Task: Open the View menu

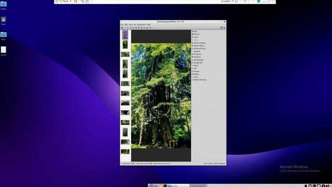Action: (131, 24)
